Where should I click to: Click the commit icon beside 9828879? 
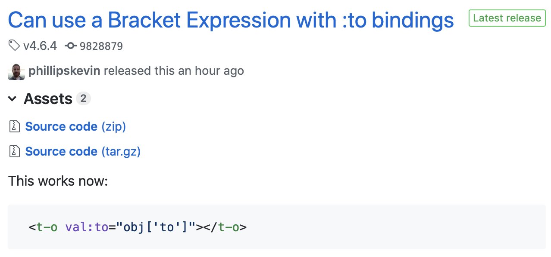coord(71,46)
